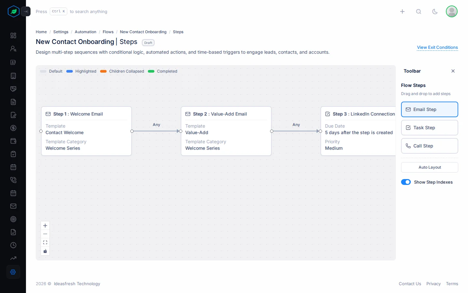Select the Step 3 LinkedIn Connection node
468x293 pixels.
[358, 131]
